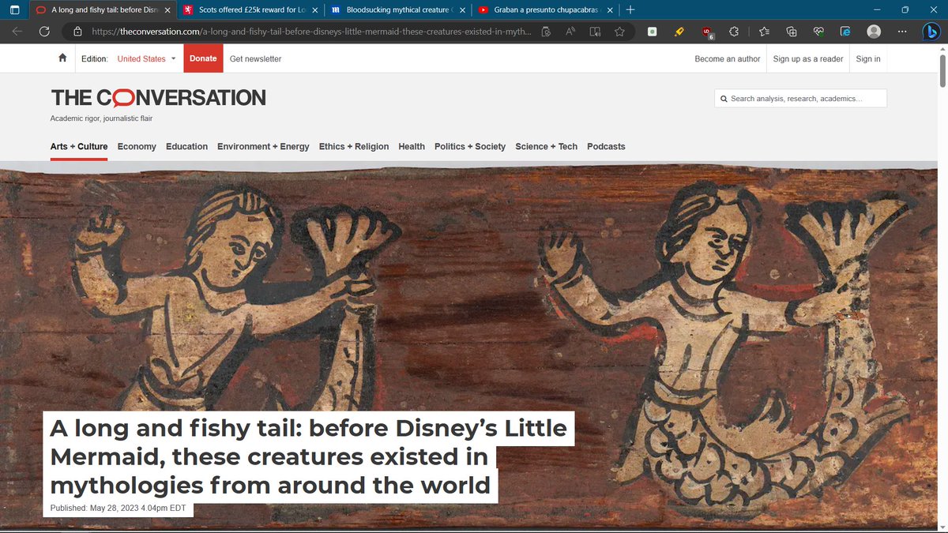The height and width of the screenshot is (533, 948).
Task: Open the Read aloud icon in address bar
Action: coord(570,32)
